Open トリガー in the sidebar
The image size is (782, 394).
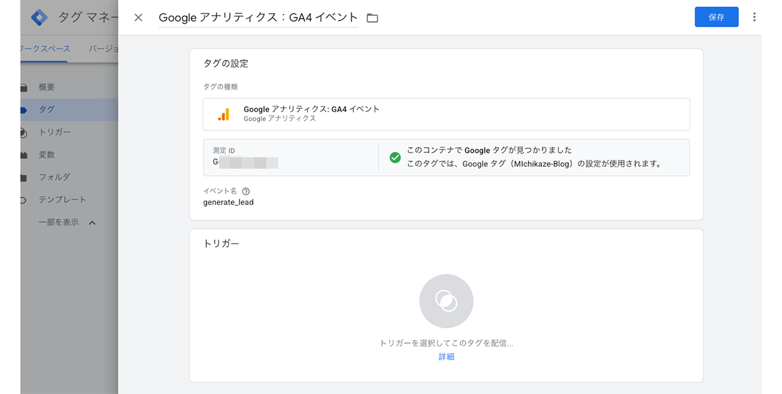[55, 132]
